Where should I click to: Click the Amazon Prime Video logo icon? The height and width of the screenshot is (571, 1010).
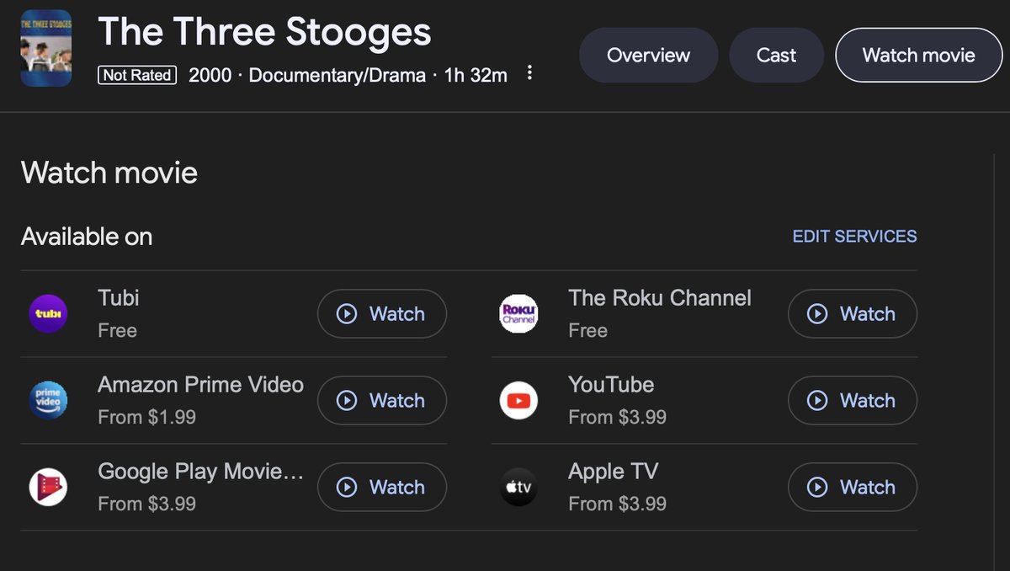tap(48, 401)
